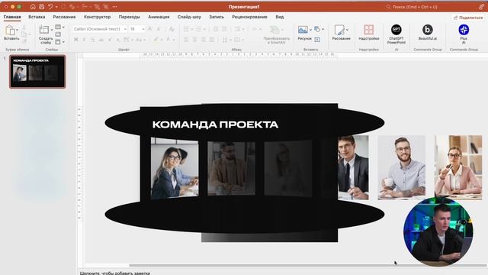Select the КОМАНДА ПРОЕКТА title text

coord(215,125)
